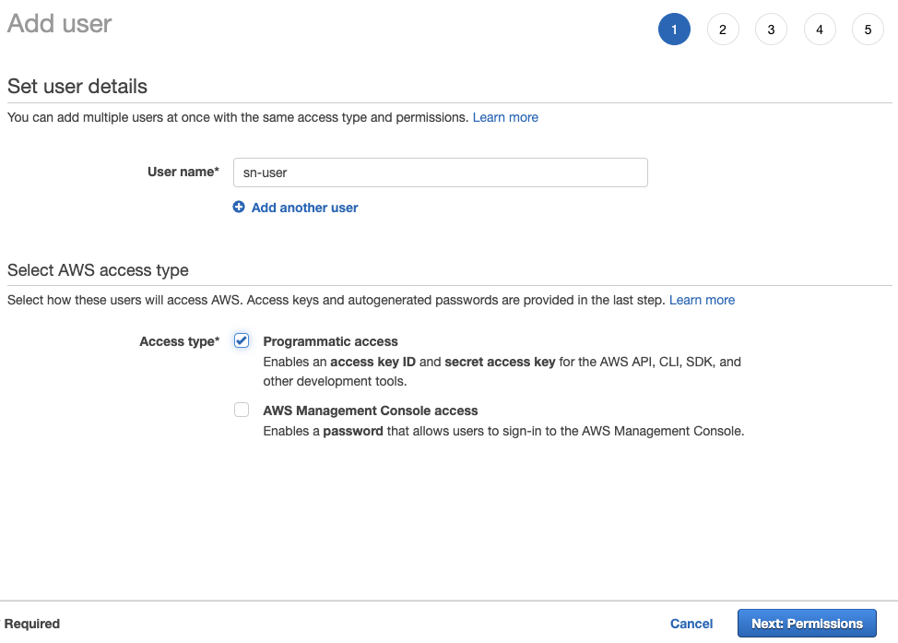
Task: Jump to step 2 in wizard
Action: tap(723, 30)
